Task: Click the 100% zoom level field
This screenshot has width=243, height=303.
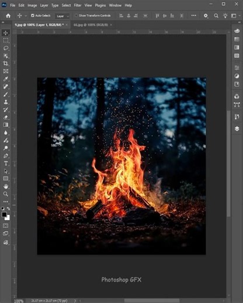Action: tap(19, 301)
